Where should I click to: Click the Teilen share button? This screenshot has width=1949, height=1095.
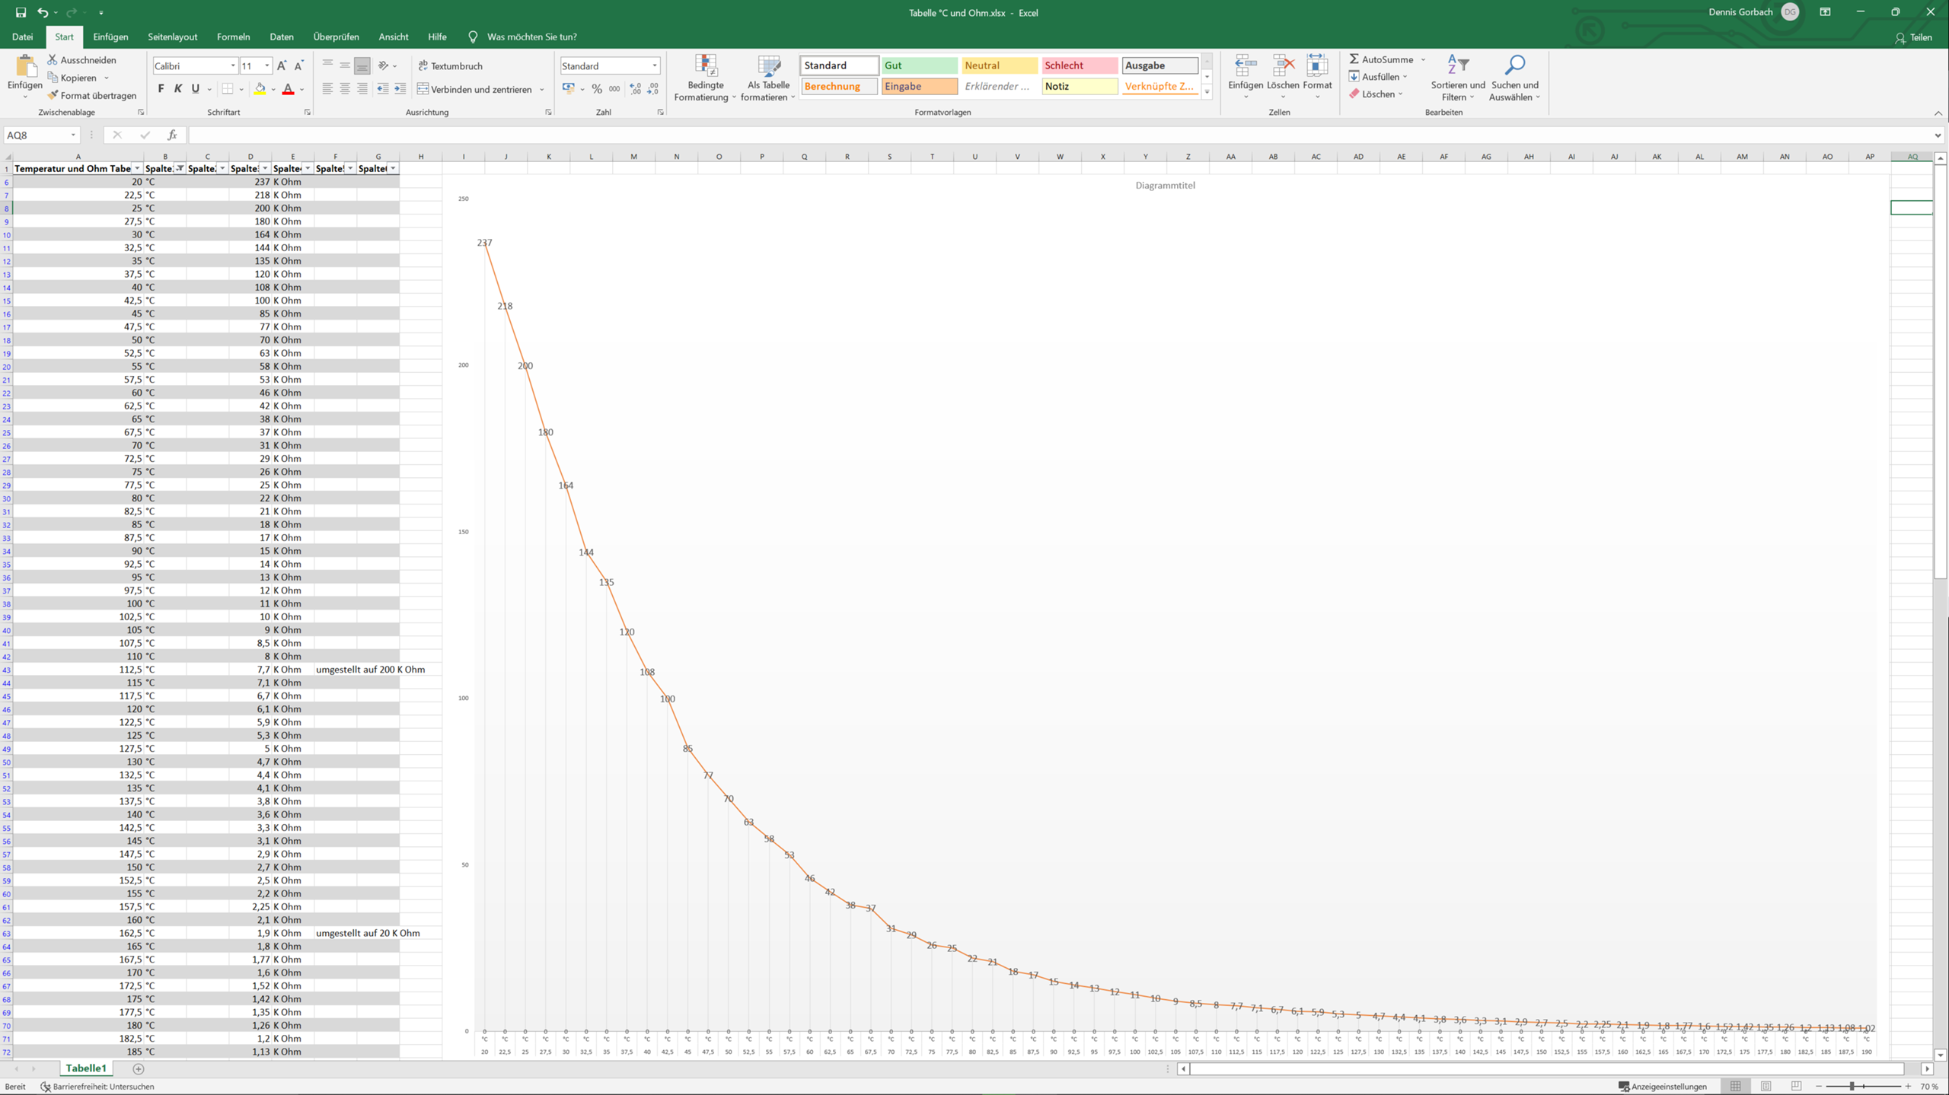coord(1913,37)
